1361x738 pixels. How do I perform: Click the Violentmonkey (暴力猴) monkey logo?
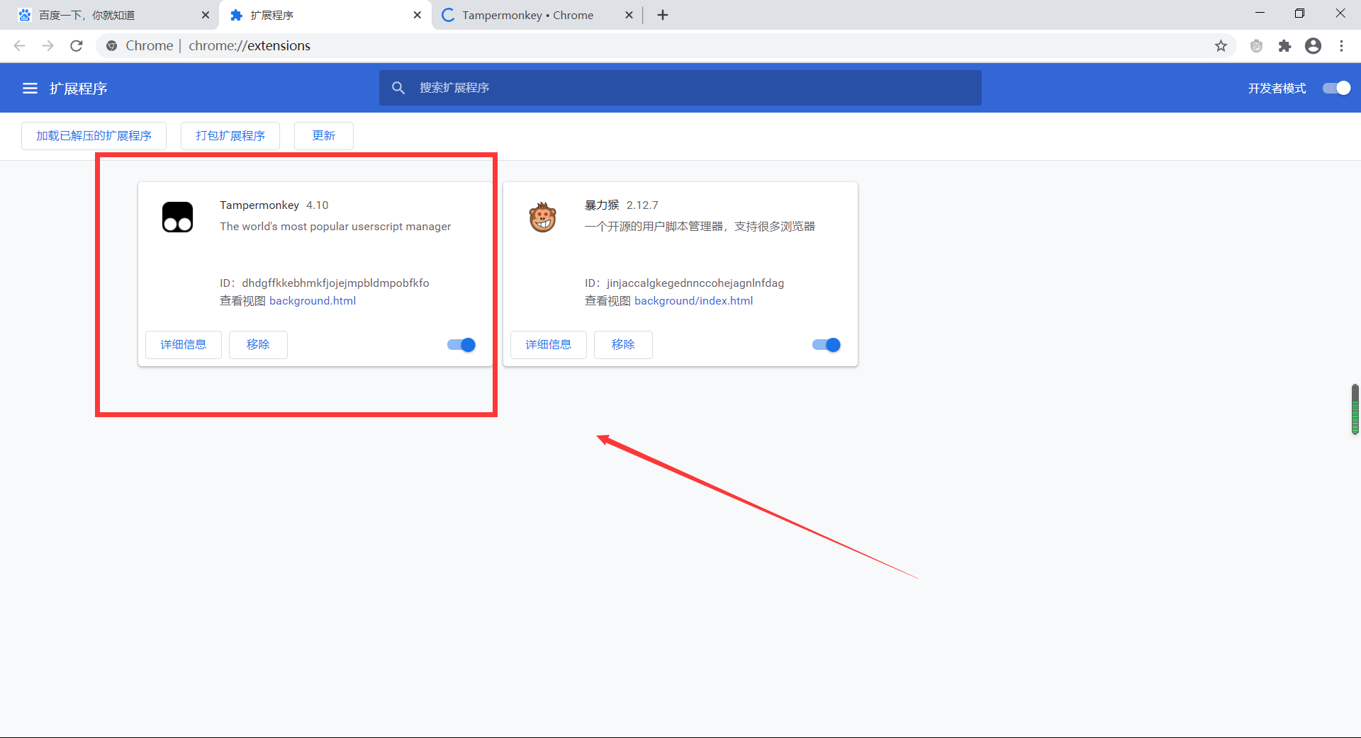coord(542,217)
